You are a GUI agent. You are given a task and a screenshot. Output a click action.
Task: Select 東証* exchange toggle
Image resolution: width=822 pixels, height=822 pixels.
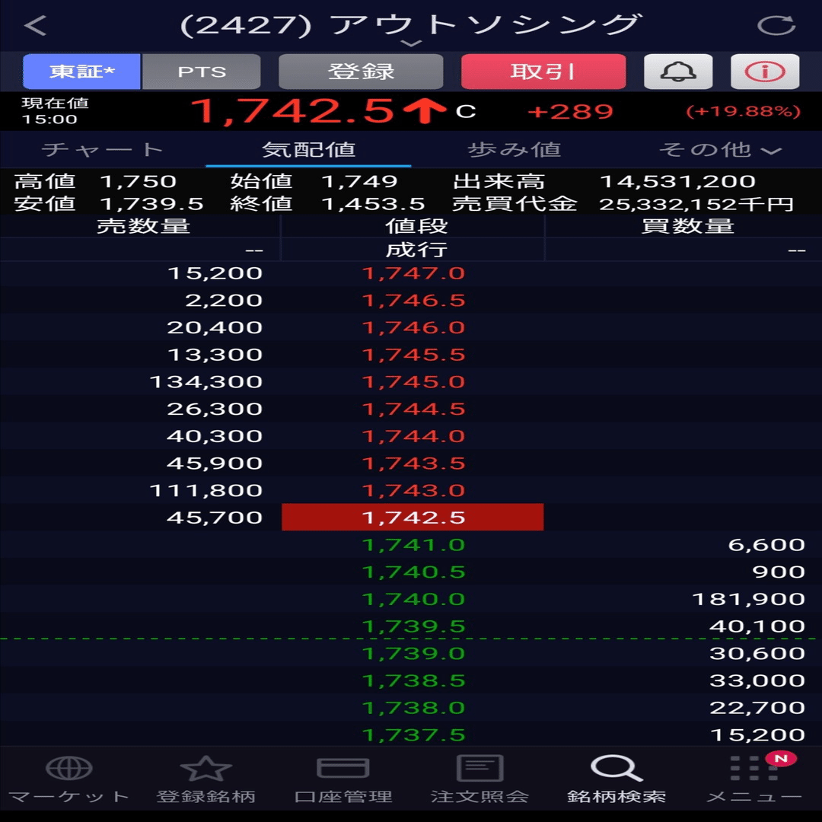point(81,72)
